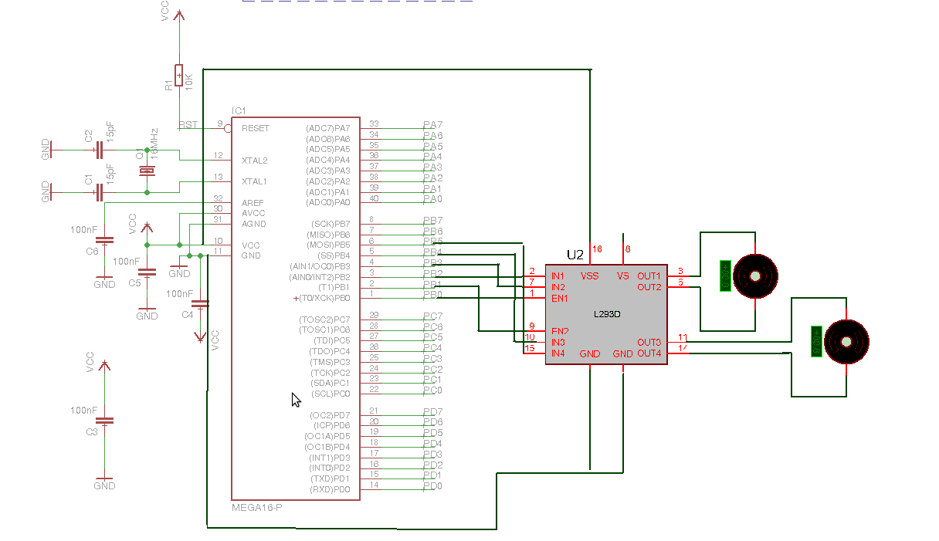Click the (ADC0)PA0 pin label
This screenshot has height=541, width=939.
pos(328,202)
